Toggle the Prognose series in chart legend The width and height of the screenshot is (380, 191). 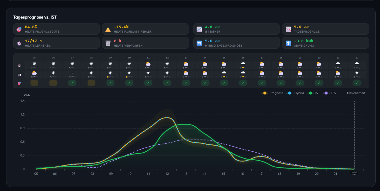272,93
